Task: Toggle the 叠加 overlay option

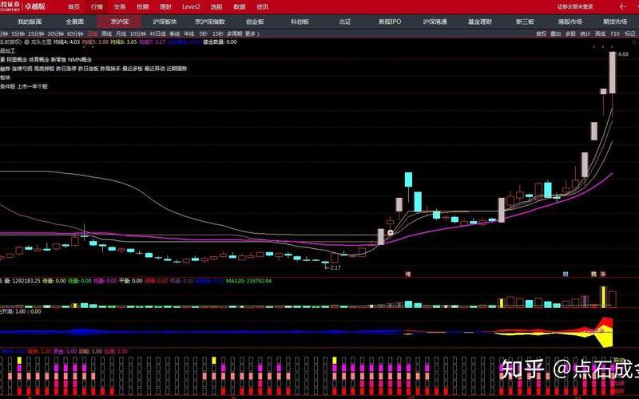Action: click(x=556, y=34)
